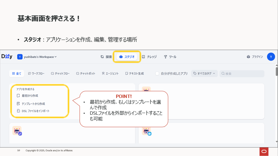Click the import icon beside DSL ファイルをインポート

point(18,111)
